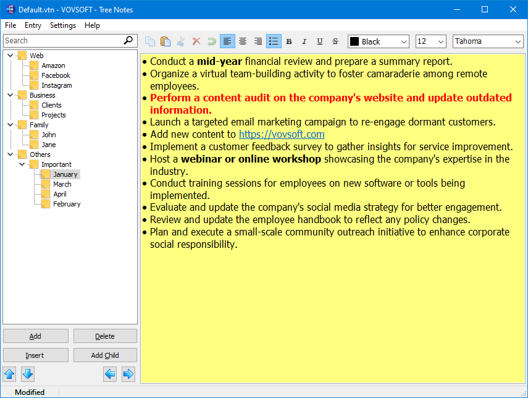528x398 pixels.
Task: Open the font size 12 dropdown
Action: tap(430, 41)
